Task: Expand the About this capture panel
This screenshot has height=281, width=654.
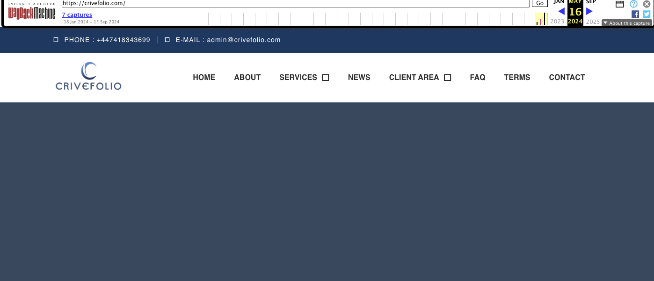Action: pos(626,22)
